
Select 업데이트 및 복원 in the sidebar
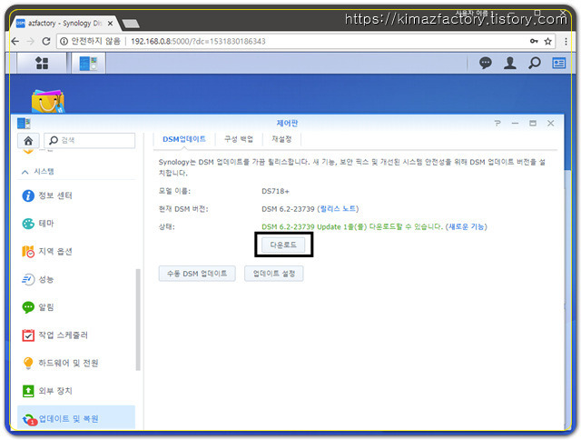tap(76, 418)
